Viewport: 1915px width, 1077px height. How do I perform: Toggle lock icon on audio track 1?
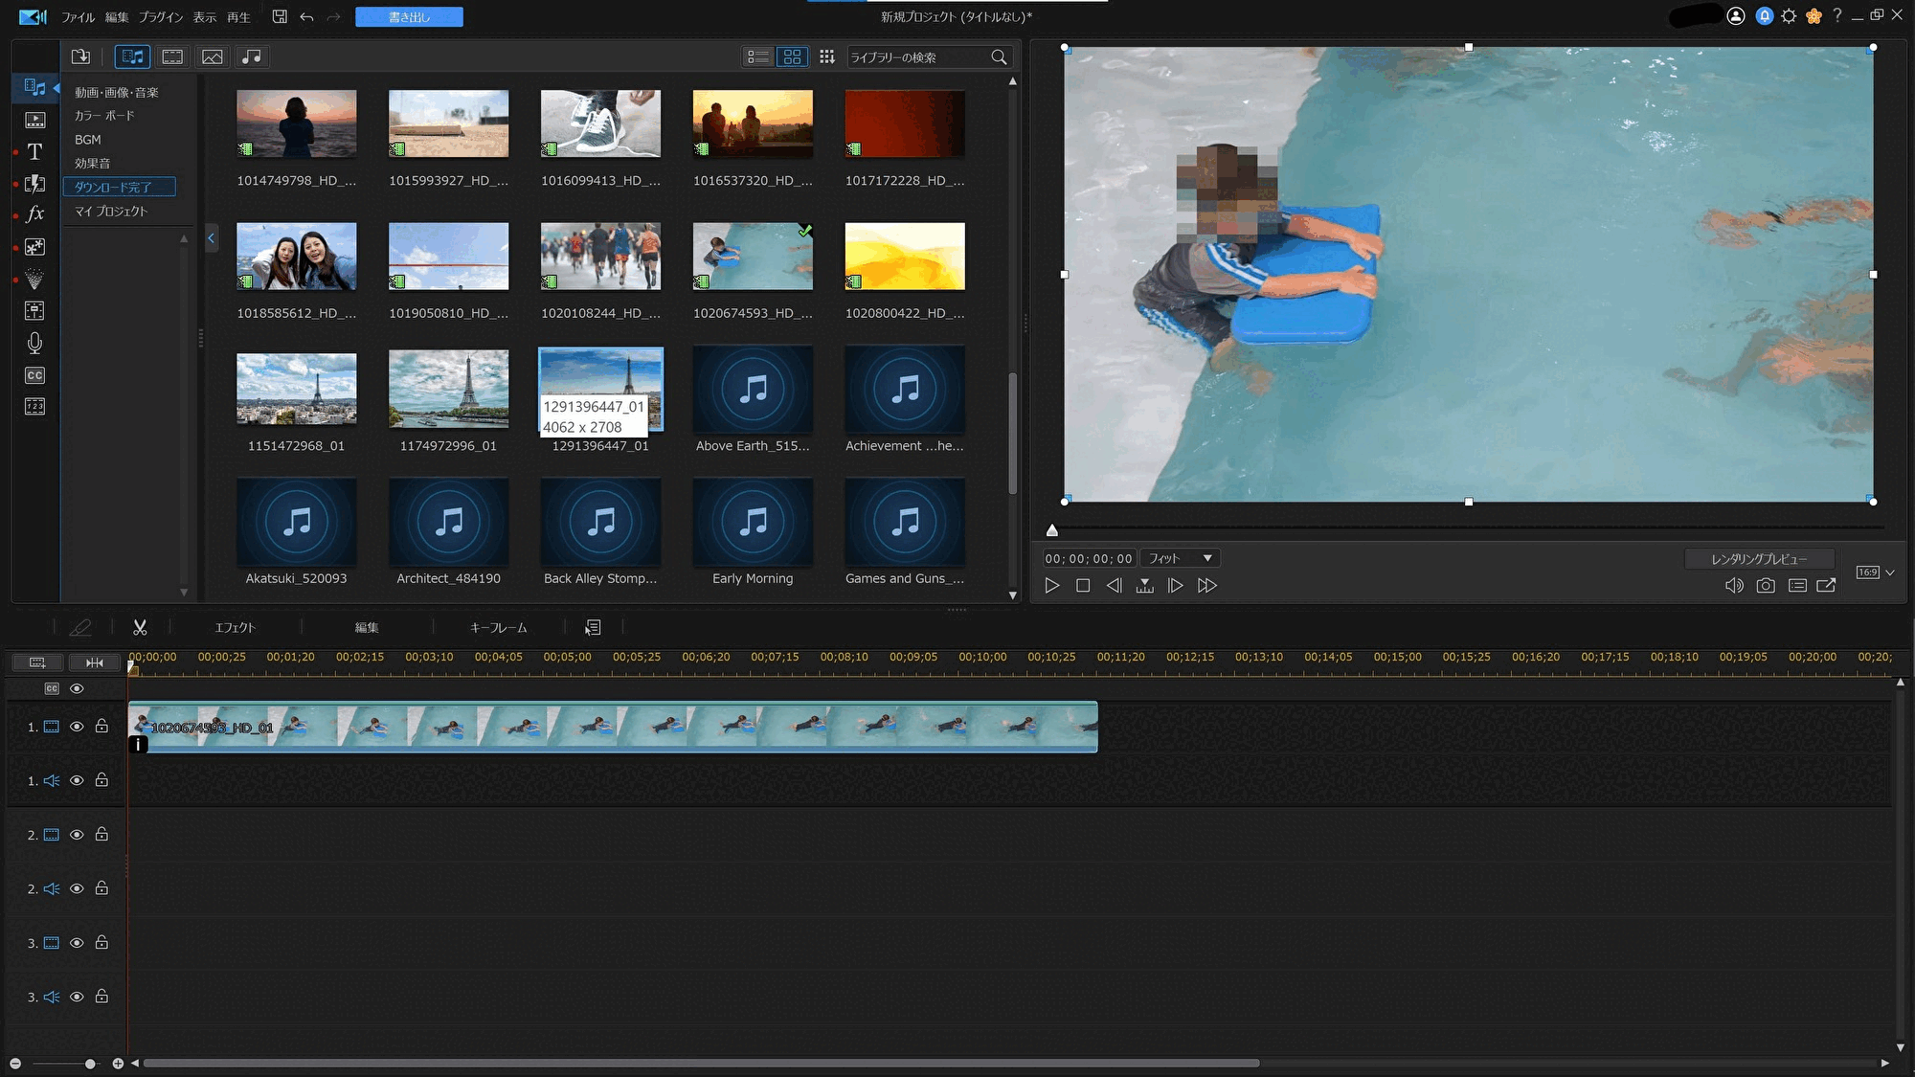(x=101, y=780)
